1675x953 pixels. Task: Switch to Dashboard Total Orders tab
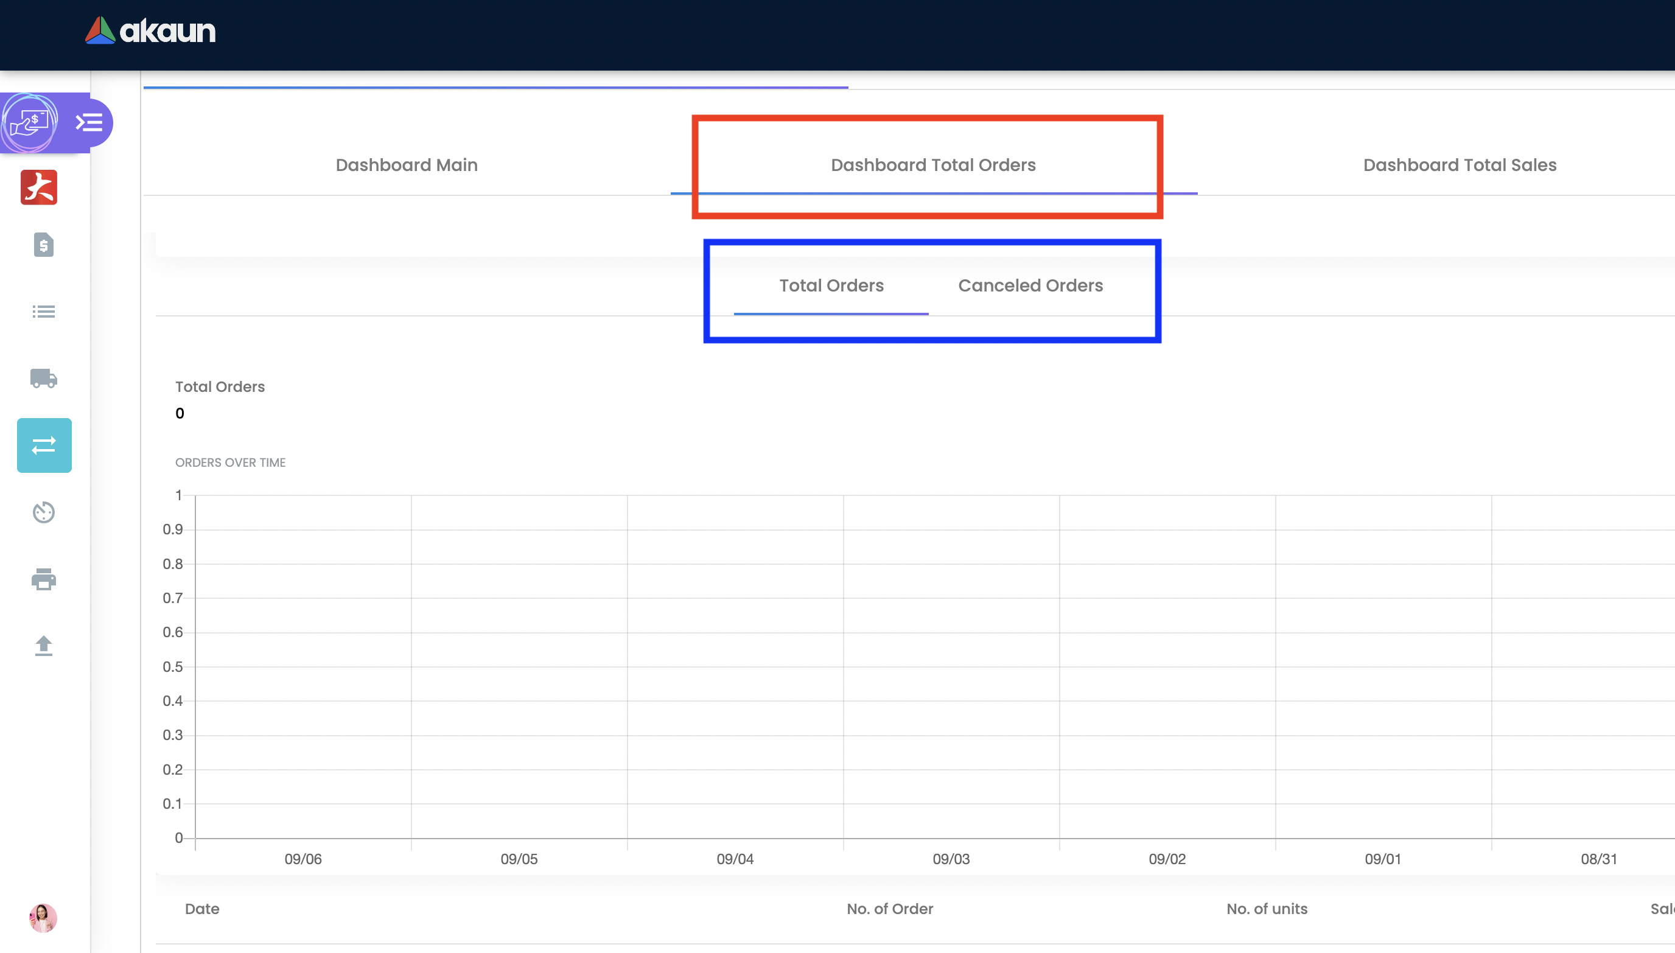coord(932,165)
